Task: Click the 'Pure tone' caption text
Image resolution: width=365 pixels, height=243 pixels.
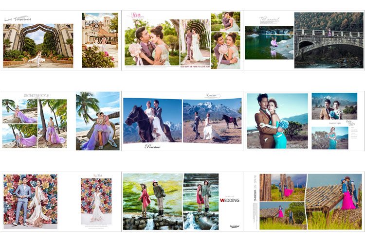Action: 152,146
